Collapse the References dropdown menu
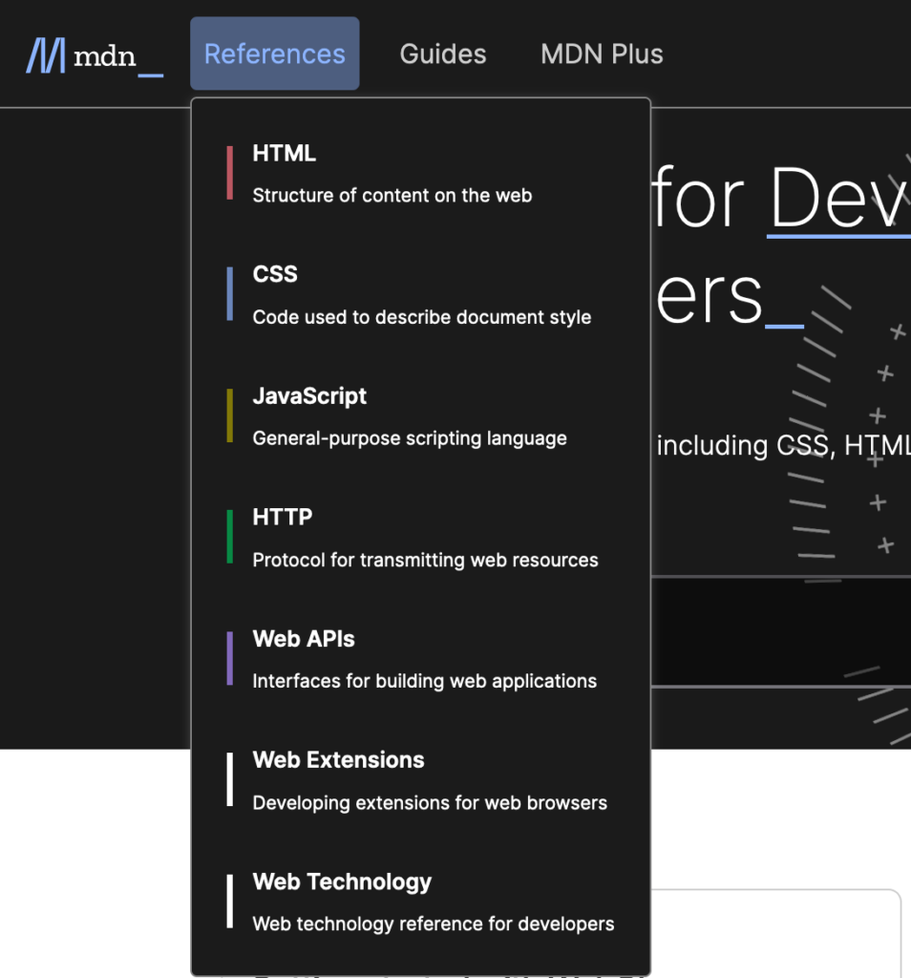Viewport: 911px width, 978px height. click(274, 54)
